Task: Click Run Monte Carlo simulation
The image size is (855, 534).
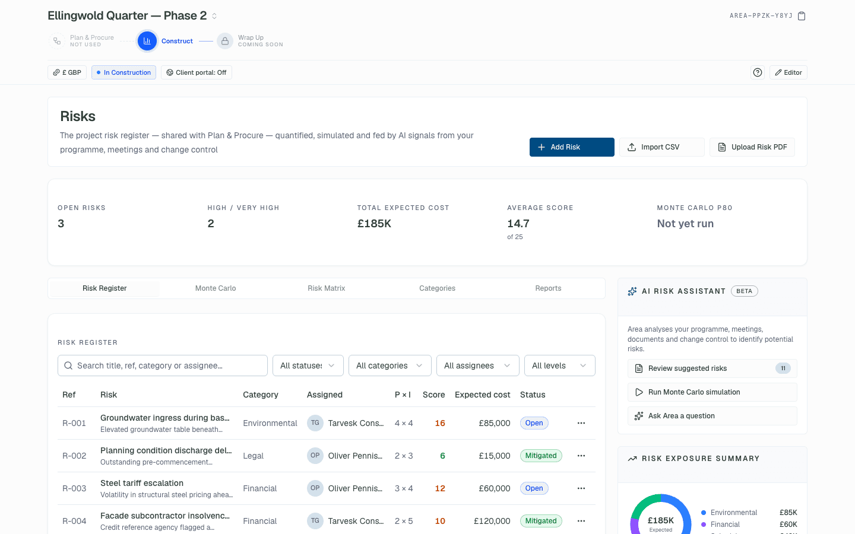Action: pyautogui.click(x=712, y=392)
